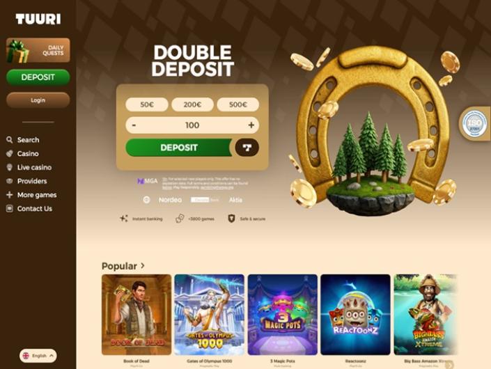Open the Daily Quests gift banner
This screenshot has width=491, height=369.
[x=38, y=50]
